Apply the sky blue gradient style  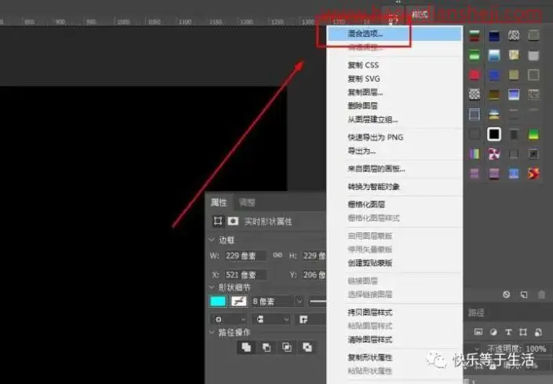coord(494,56)
